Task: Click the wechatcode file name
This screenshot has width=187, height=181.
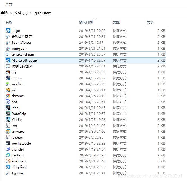Action: click(21, 143)
